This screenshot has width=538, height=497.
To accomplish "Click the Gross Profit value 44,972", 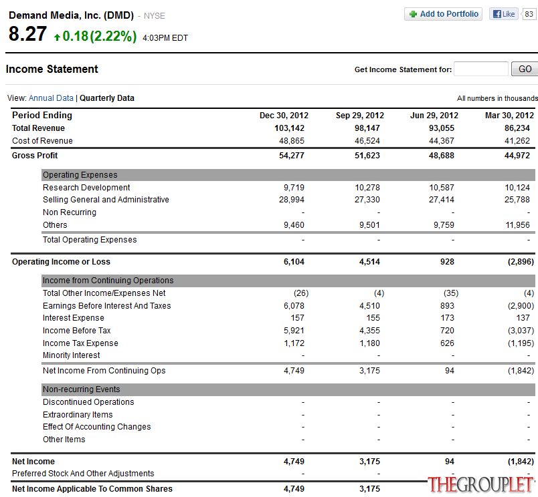I will [517, 156].
